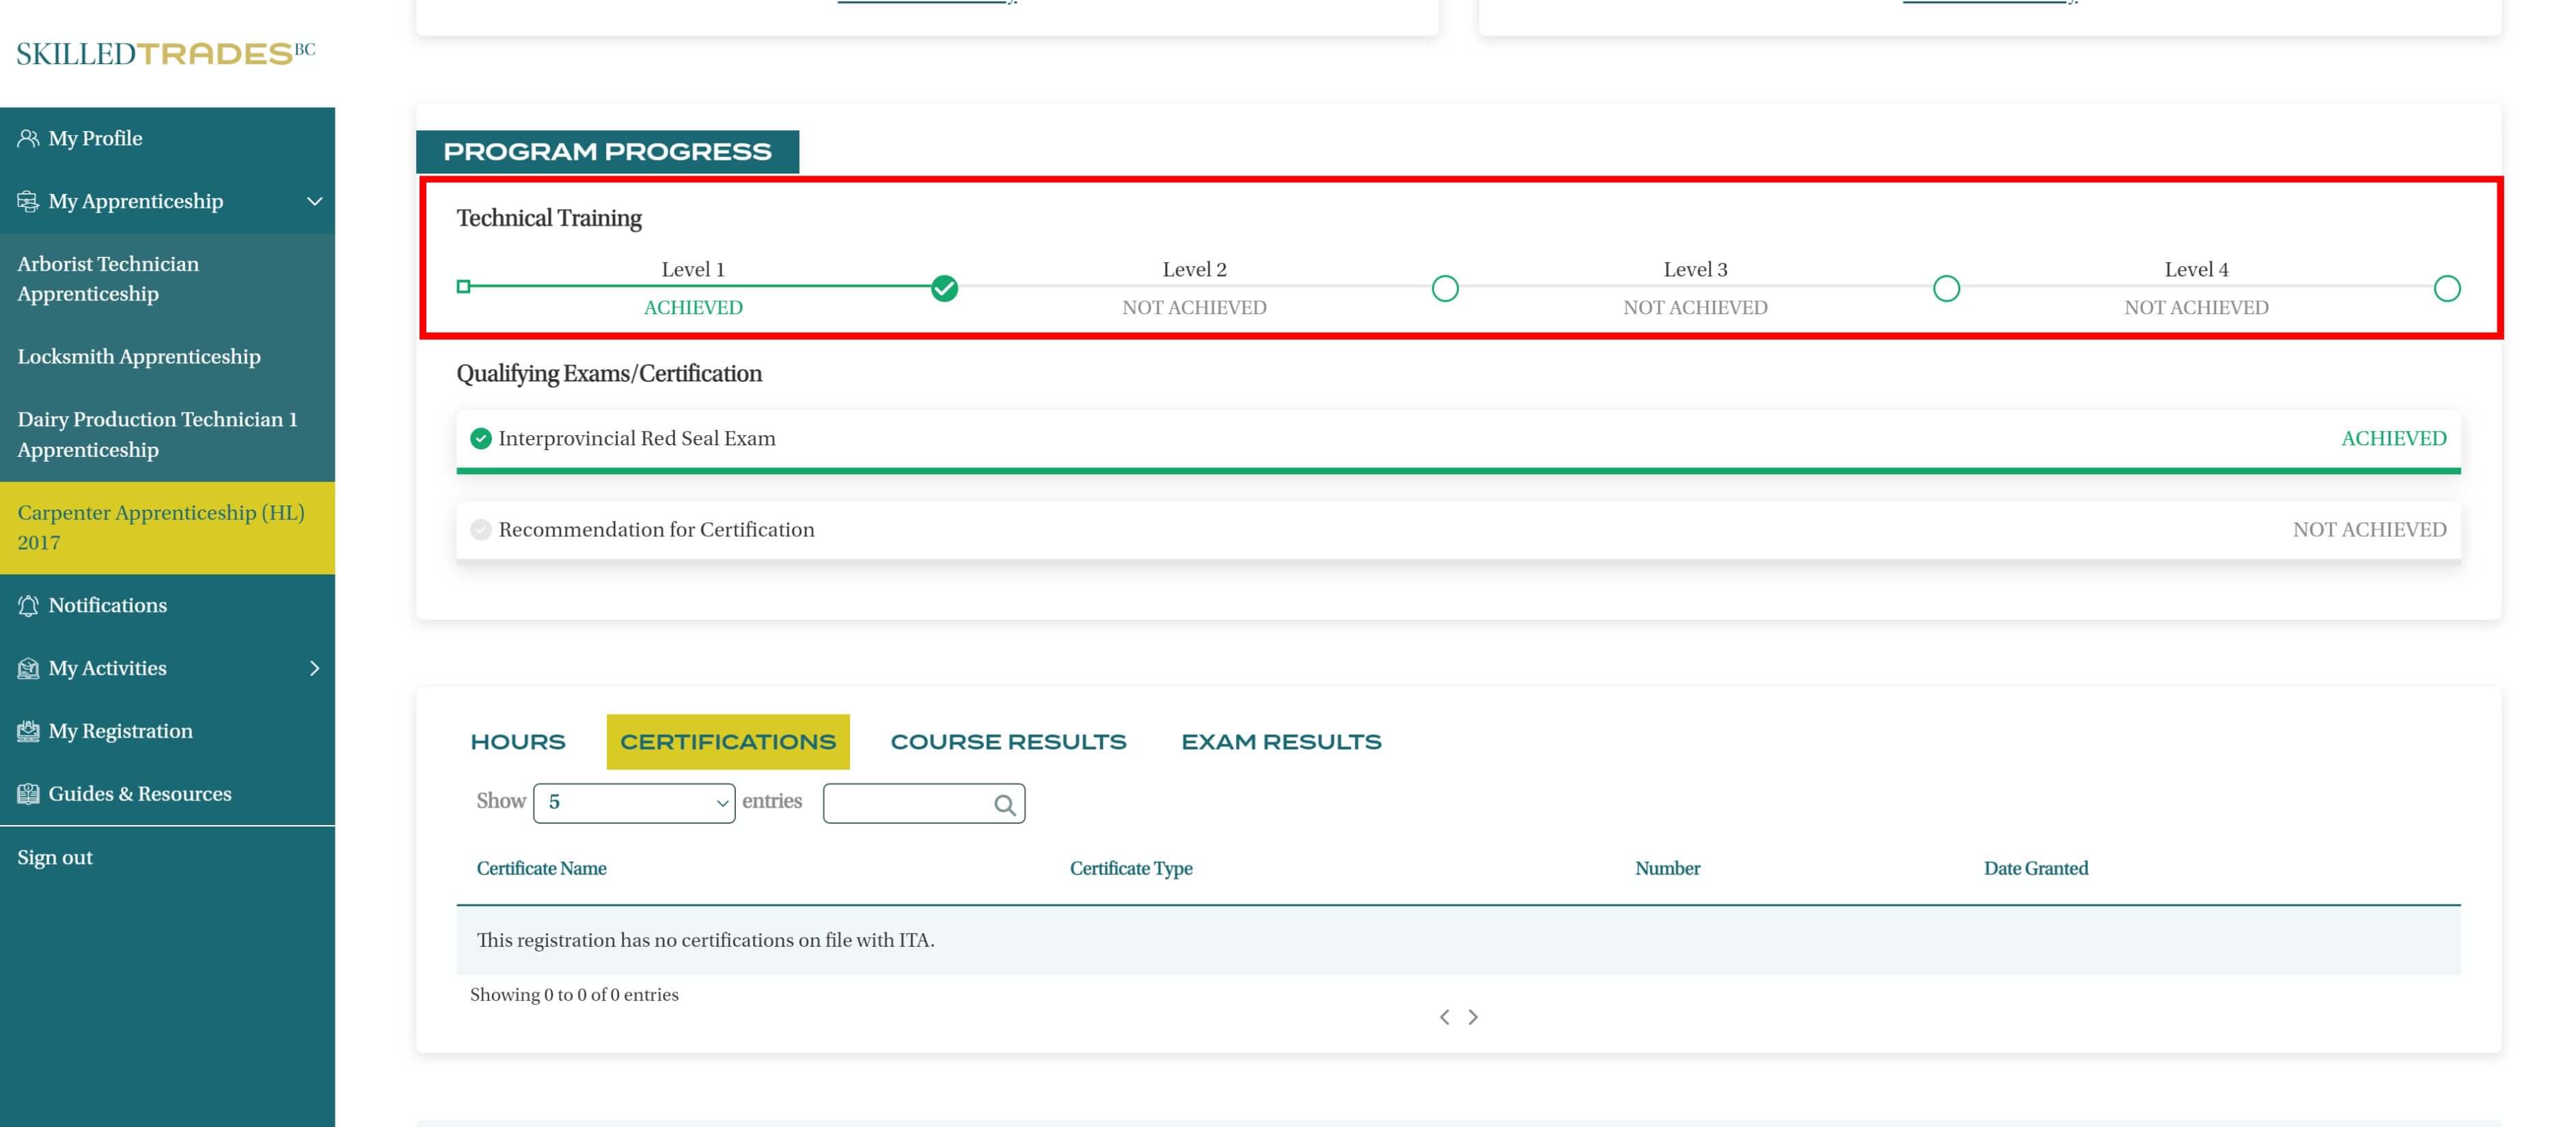
Task: Open Locksmith Apprenticeship link
Action: 139,357
